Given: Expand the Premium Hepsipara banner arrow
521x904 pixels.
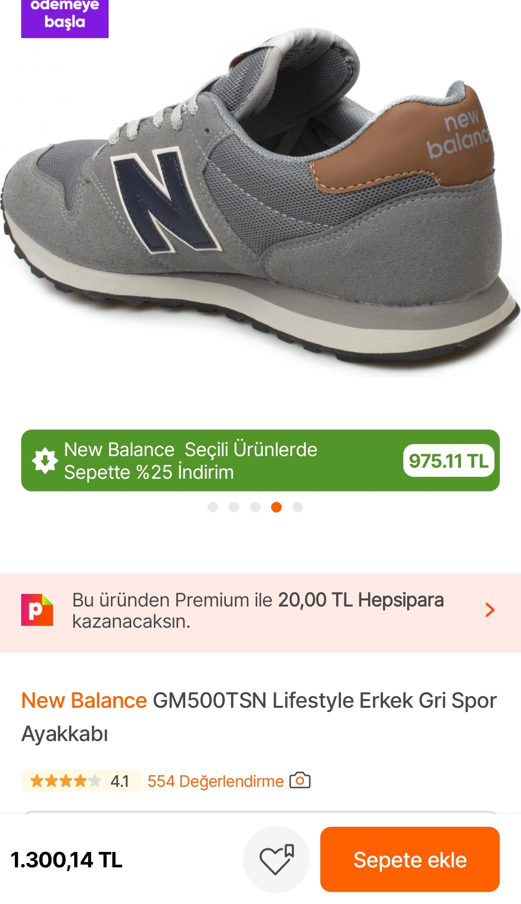Looking at the screenshot, I should [x=490, y=610].
